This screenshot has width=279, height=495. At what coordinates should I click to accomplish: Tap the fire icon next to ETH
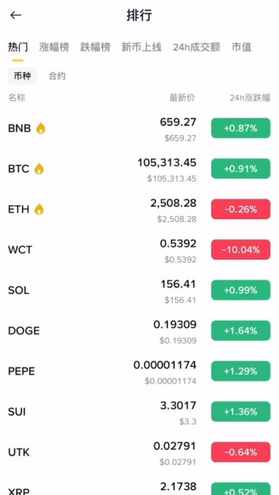point(39,209)
